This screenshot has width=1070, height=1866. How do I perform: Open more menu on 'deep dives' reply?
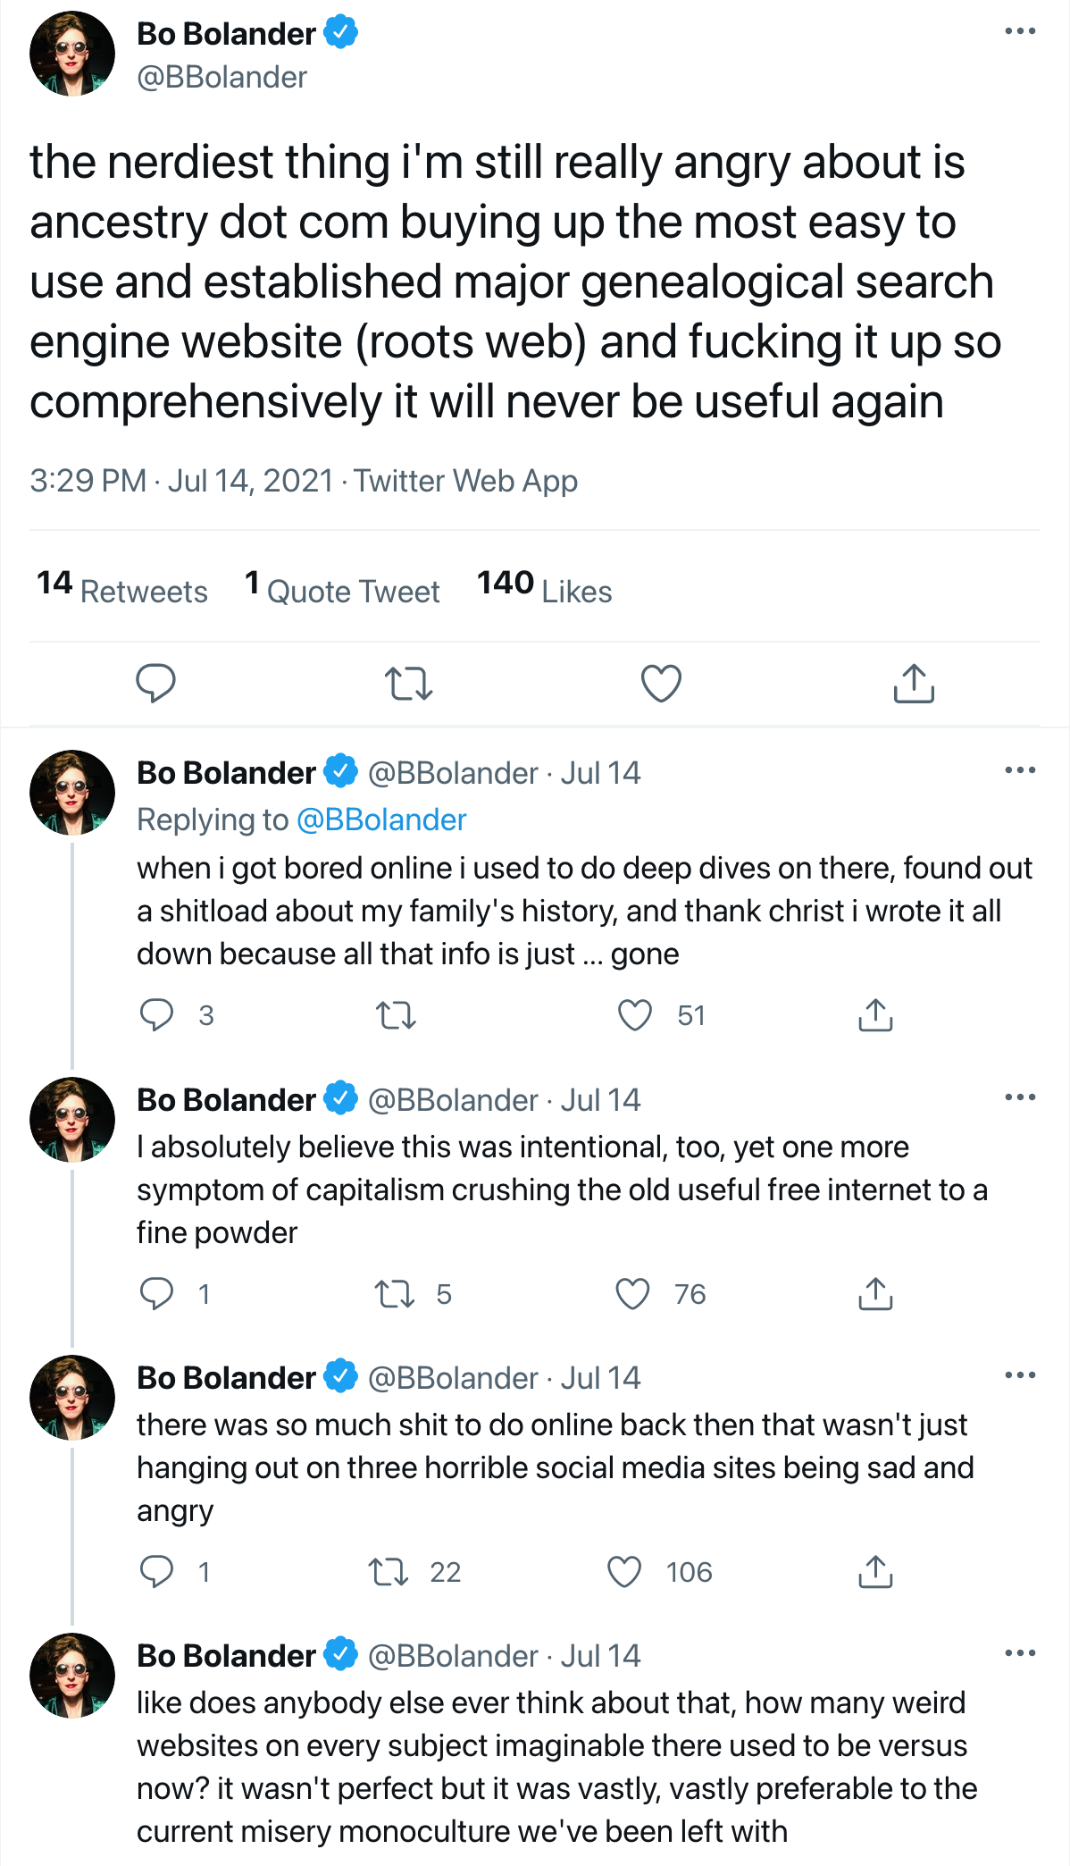point(1020,770)
